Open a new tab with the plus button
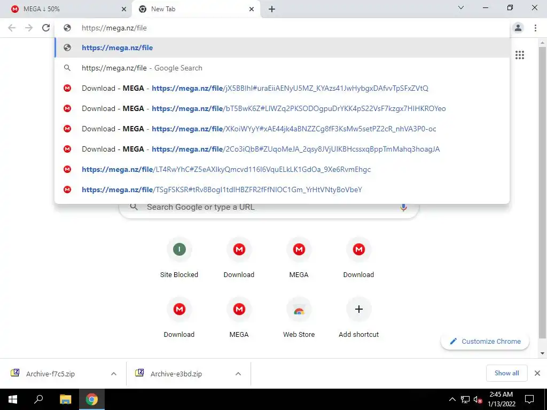Image resolution: width=547 pixels, height=410 pixels. click(272, 9)
